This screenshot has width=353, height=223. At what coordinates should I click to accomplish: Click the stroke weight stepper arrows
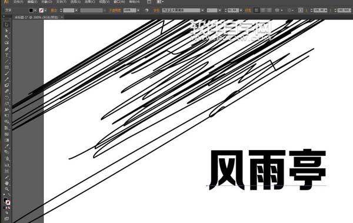(x=61, y=11)
